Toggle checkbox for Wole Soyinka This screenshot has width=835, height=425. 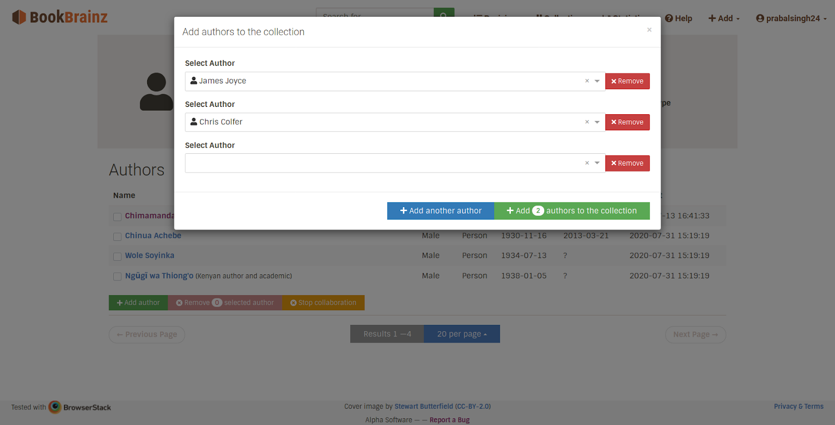click(x=117, y=257)
